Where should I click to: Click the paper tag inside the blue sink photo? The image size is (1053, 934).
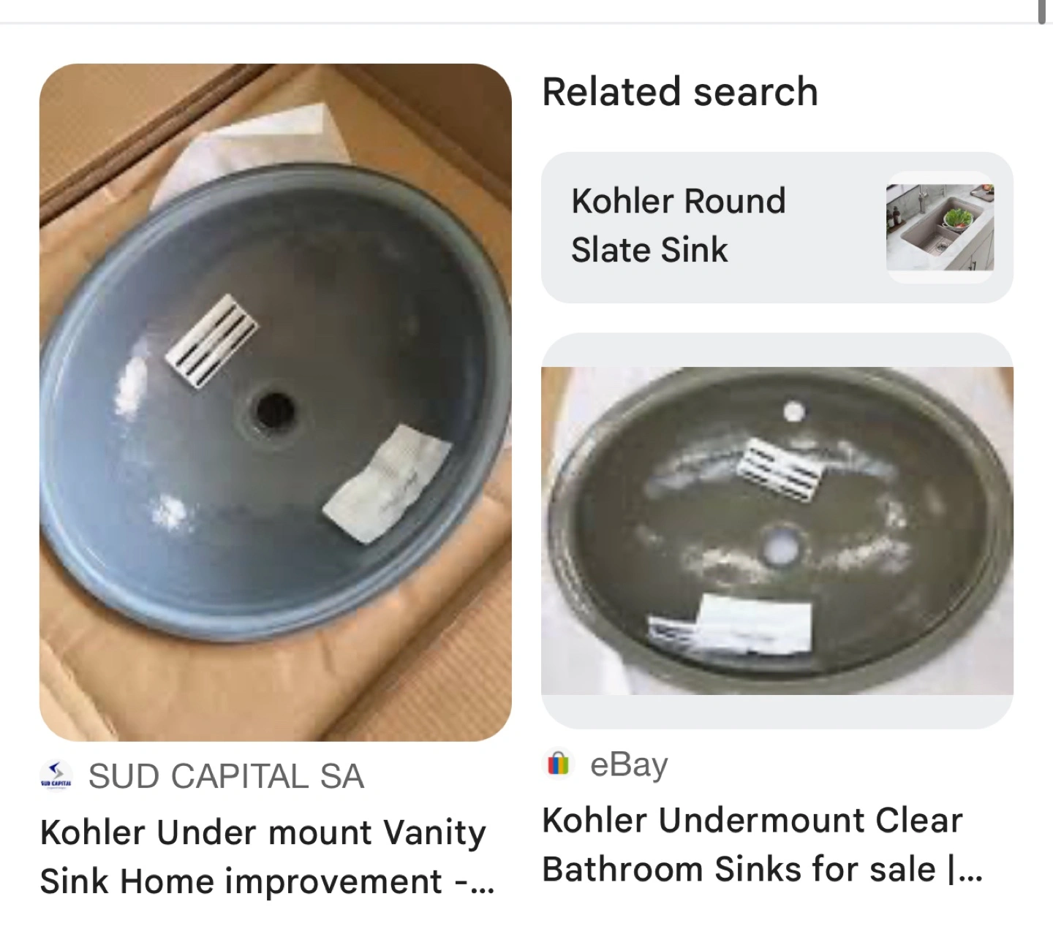(386, 485)
